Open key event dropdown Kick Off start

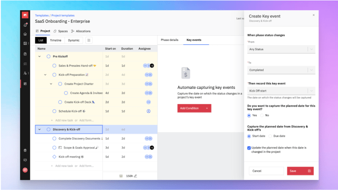(x=281, y=91)
